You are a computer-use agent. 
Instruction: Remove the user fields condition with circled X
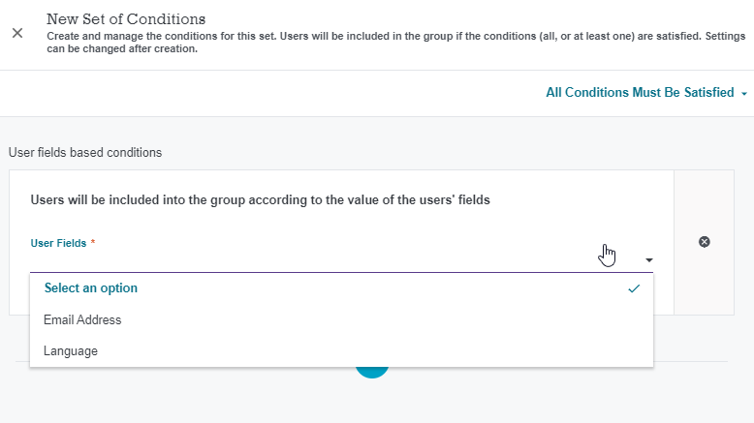[x=704, y=242]
